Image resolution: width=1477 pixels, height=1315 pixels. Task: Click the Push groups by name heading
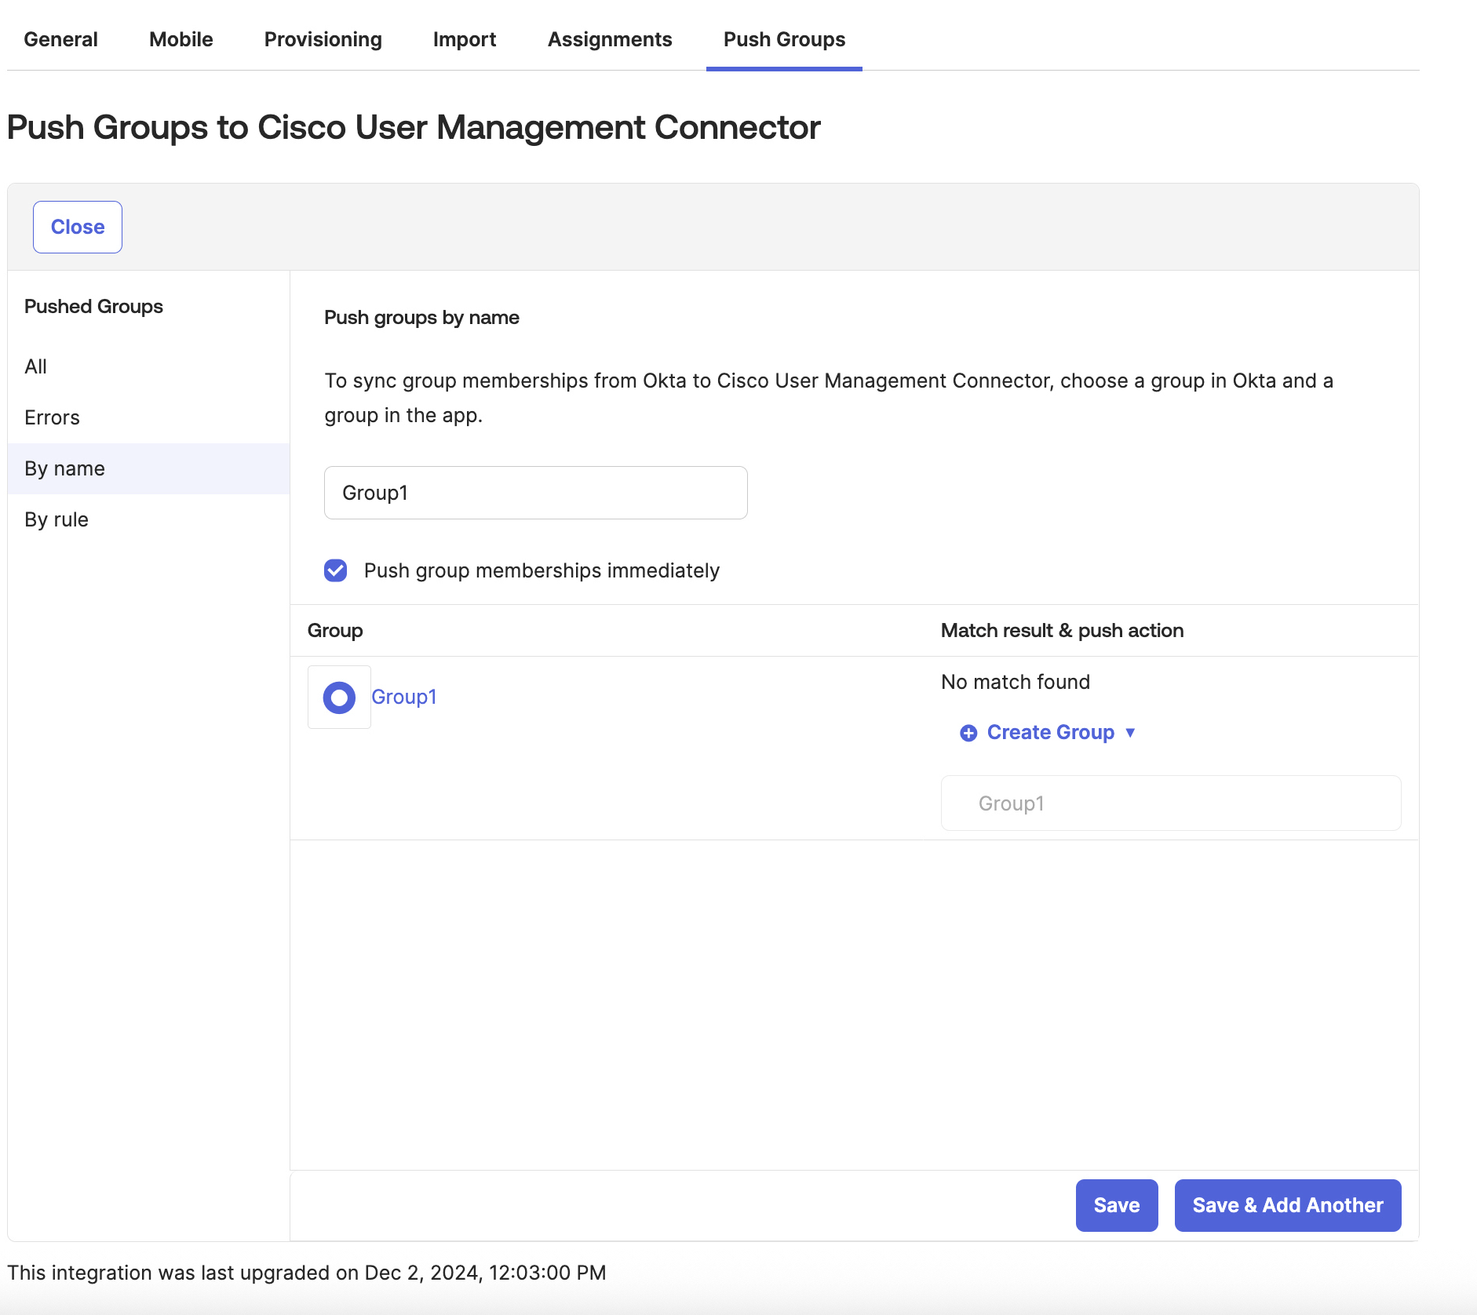pyautogui.click(x=421, y=317)
